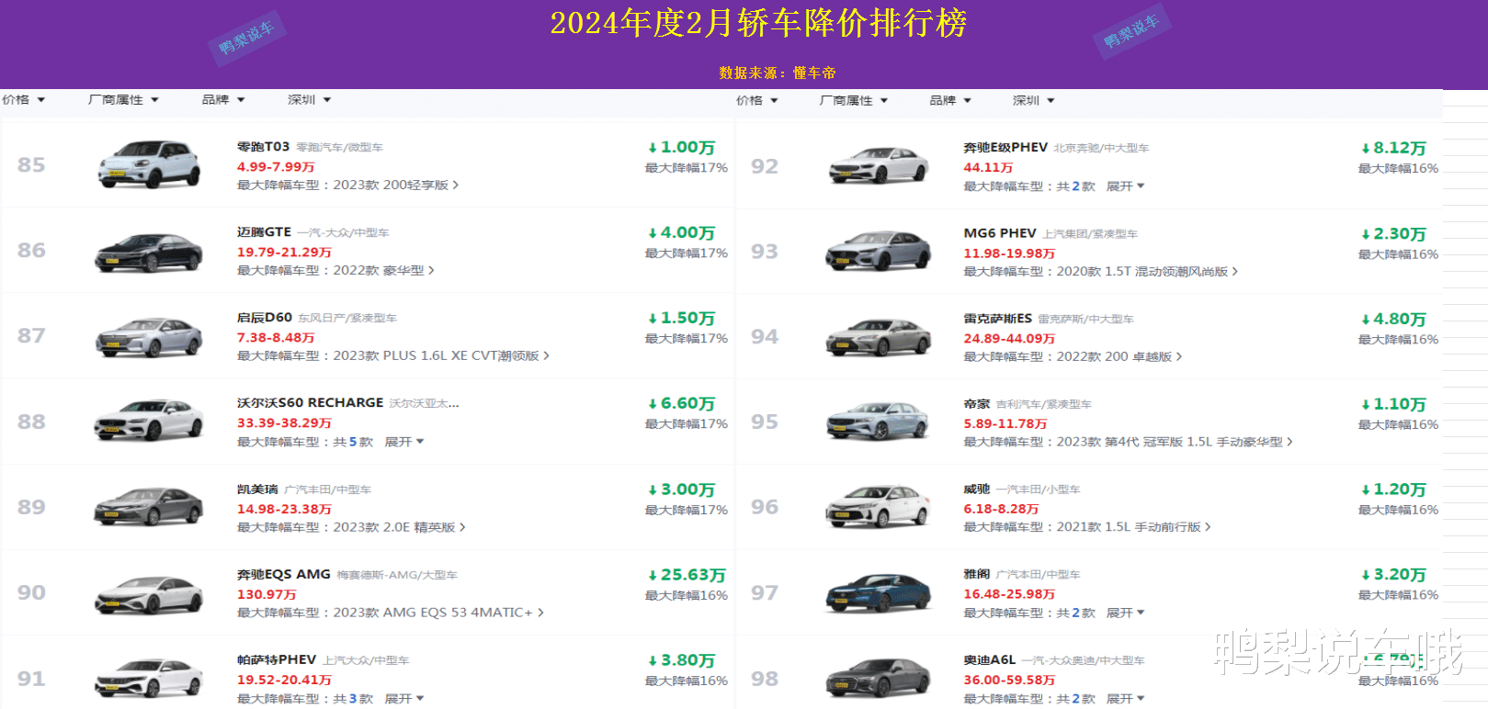Click the 雷克萨斯ES car thumbnail

[879, 337]
